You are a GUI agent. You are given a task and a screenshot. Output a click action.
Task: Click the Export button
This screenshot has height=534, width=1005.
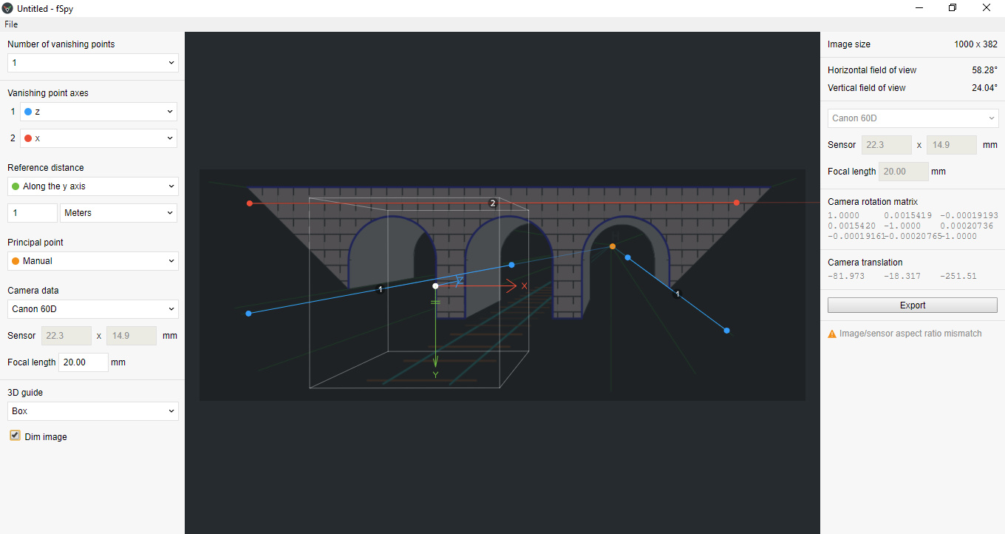[913, 305]
